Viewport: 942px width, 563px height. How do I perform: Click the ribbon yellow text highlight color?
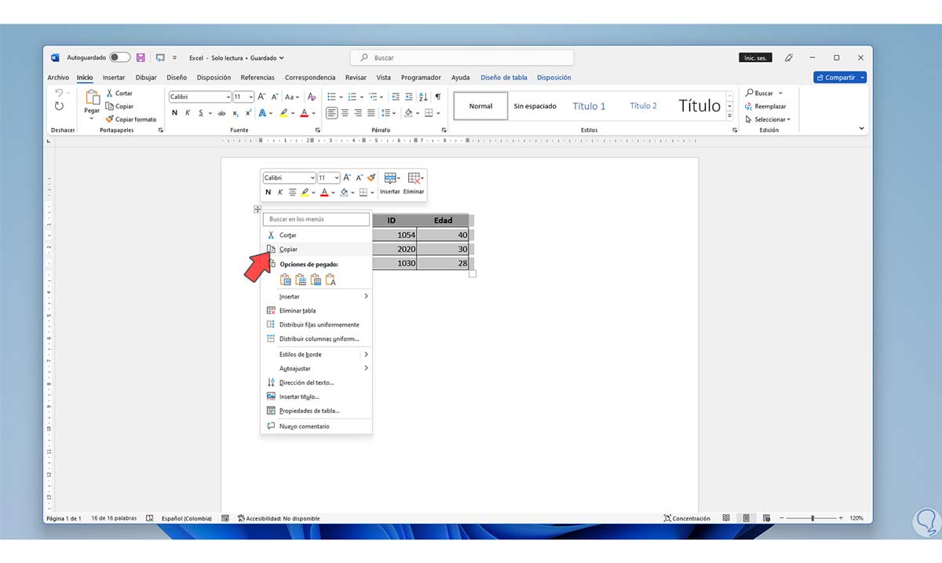coord(284,113)
